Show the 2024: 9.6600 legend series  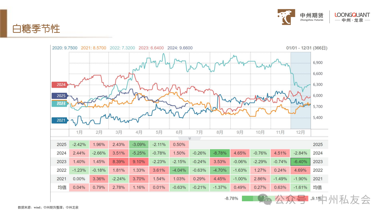pyautogui.click(x=180, y=48)
